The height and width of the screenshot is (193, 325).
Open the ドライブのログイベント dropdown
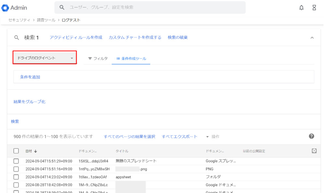pyautogui.click(x=45, y=58)
